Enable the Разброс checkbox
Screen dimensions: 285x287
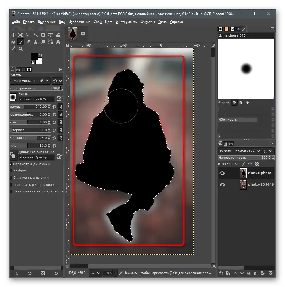(11, 170)
